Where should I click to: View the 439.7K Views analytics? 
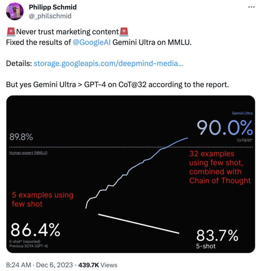[x=100, y=265]
